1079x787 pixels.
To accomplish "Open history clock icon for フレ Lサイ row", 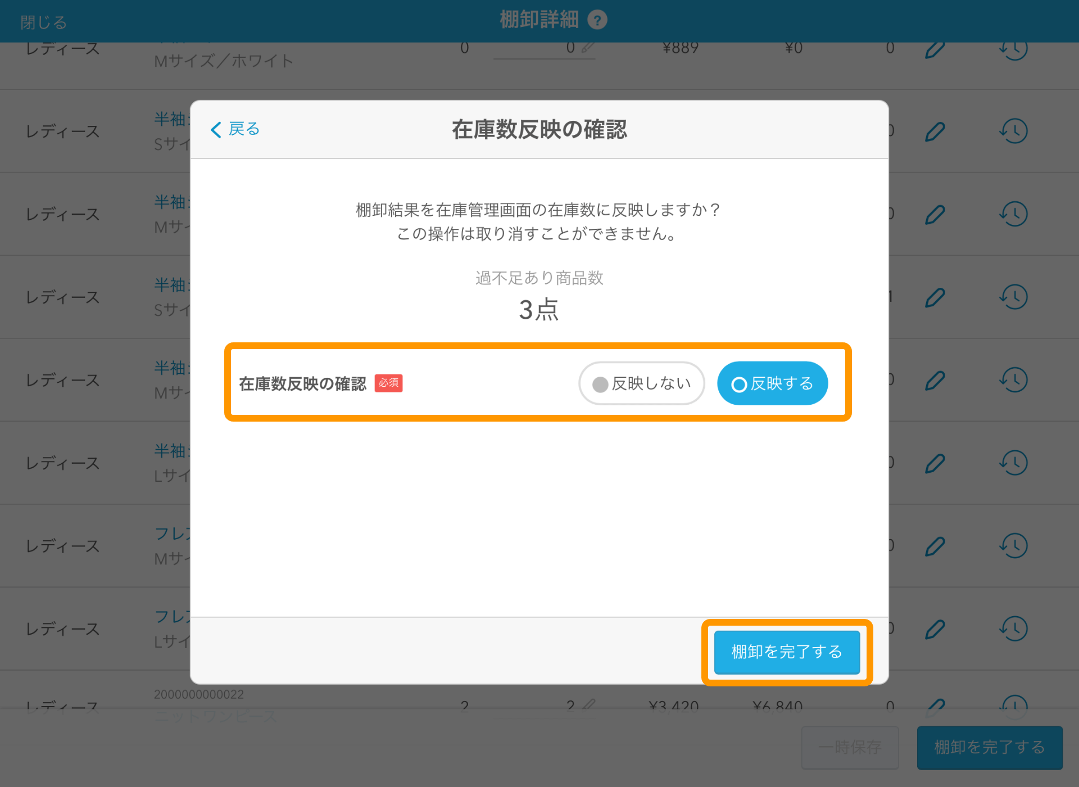I will pyautogui.click(x=1014, y=629).
